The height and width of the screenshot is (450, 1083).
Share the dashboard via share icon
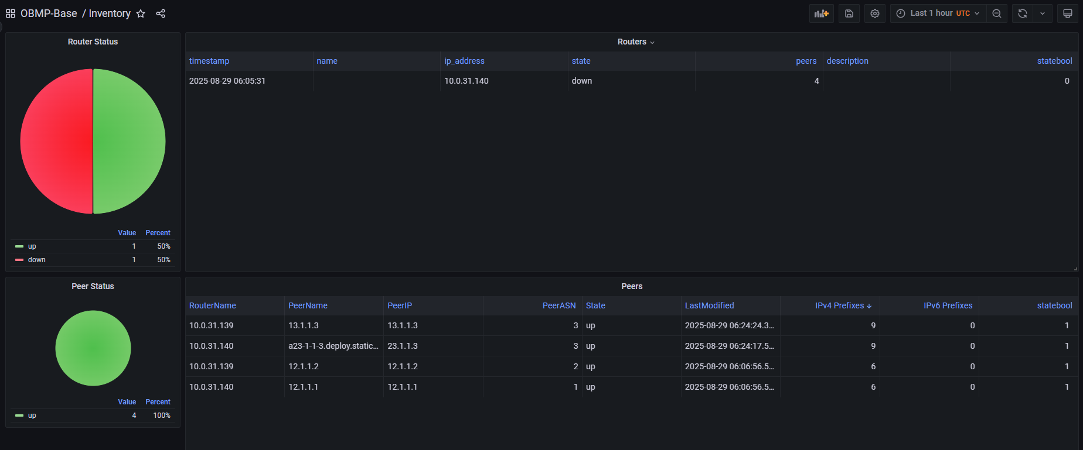click(x=161, y=13)
